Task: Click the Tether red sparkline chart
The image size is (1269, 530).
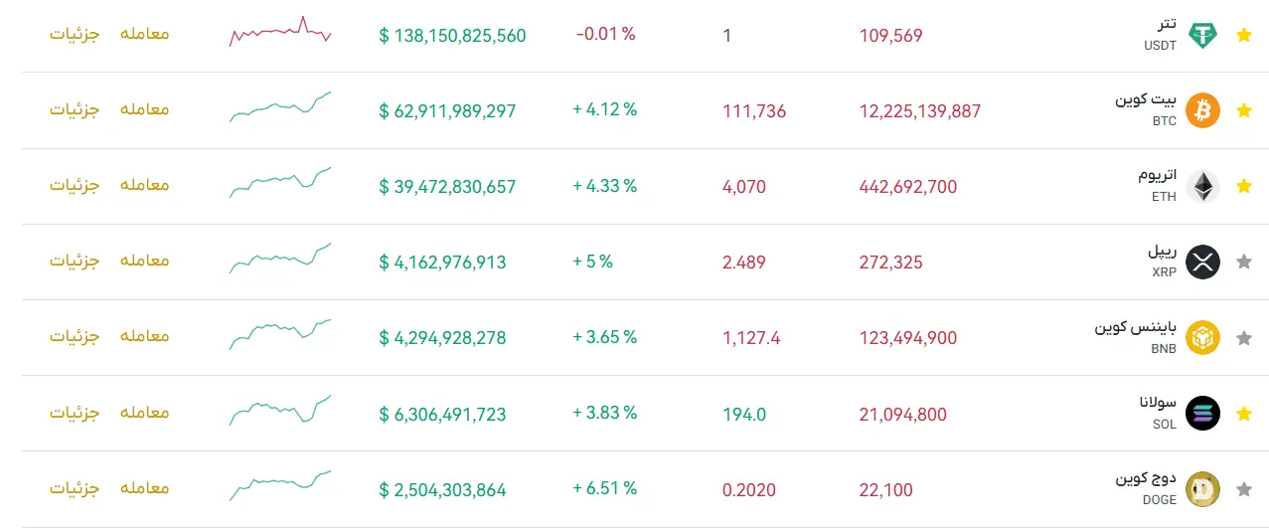Action: [x=280, y=31]
